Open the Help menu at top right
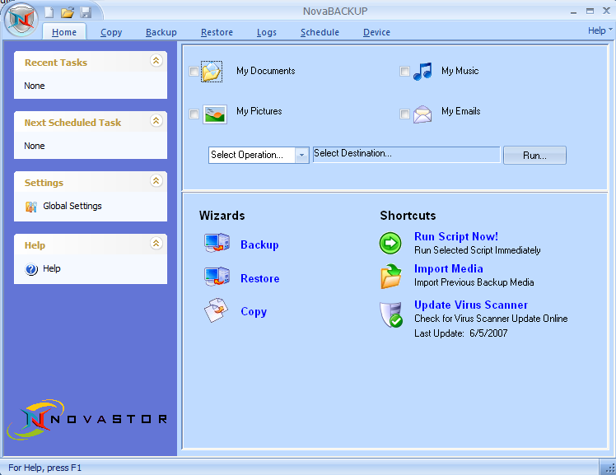Screen dimensions: 616x475 [x=600, y=30]
